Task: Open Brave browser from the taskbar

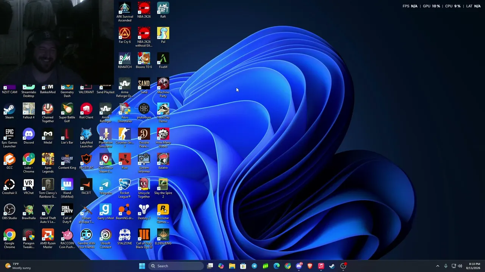Action: (x=310, y=266)
